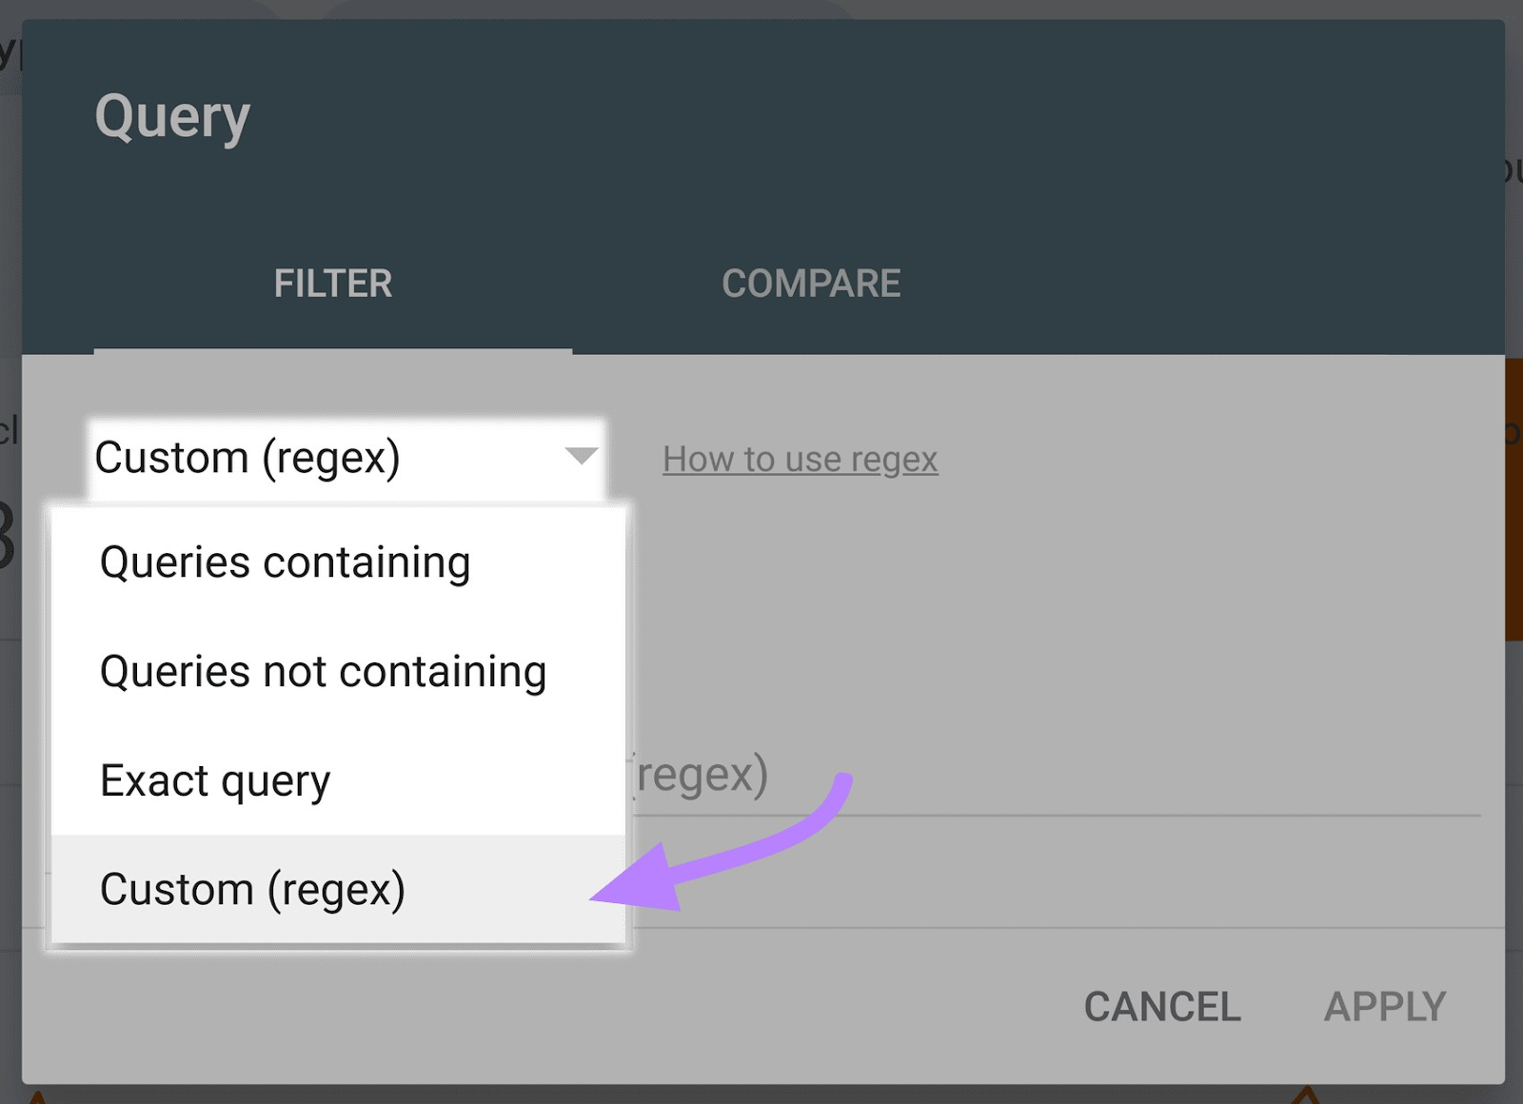The width and height of the screenshot is (1523, 1104).
Task: Click the dimmed background above the Query dialog
Action: point(761,9)
